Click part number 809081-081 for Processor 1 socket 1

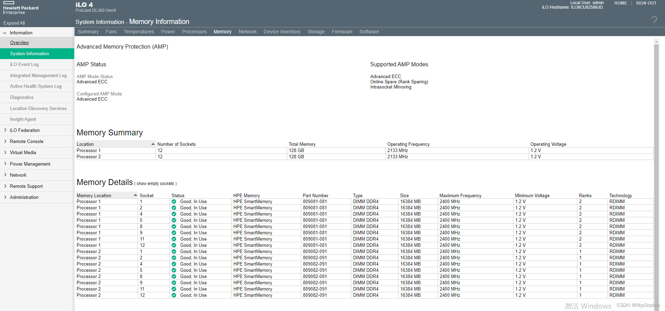(315, 202)
